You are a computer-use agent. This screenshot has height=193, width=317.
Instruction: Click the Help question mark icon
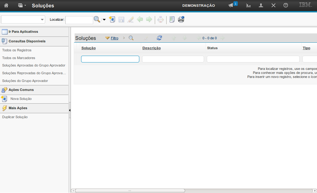point(286,6)
